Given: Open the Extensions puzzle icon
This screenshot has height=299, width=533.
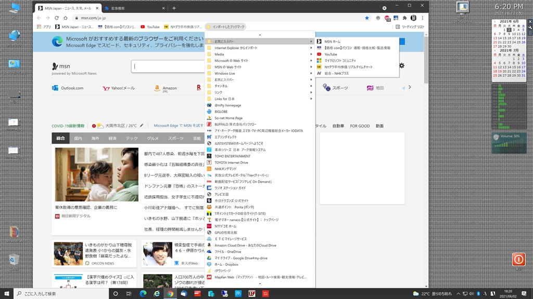Looking at the screenshot, I should coord(404,18).
